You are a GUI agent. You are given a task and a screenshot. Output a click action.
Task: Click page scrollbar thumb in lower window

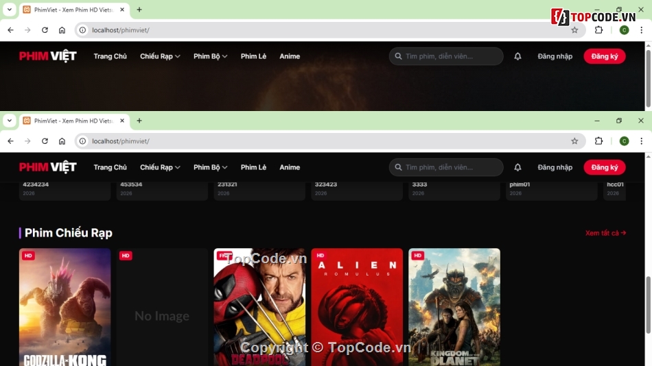point(649,304)
